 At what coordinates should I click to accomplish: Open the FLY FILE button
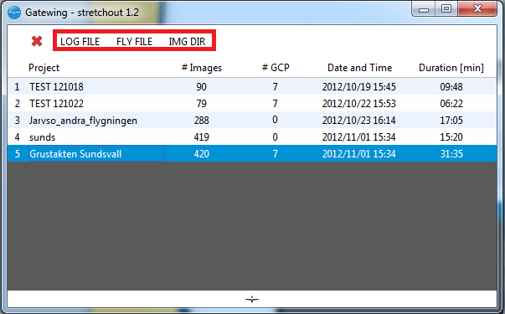click(134, 42)
